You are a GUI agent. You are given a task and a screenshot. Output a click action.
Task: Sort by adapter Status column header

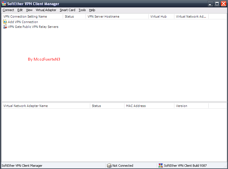(x=107, y=106)
